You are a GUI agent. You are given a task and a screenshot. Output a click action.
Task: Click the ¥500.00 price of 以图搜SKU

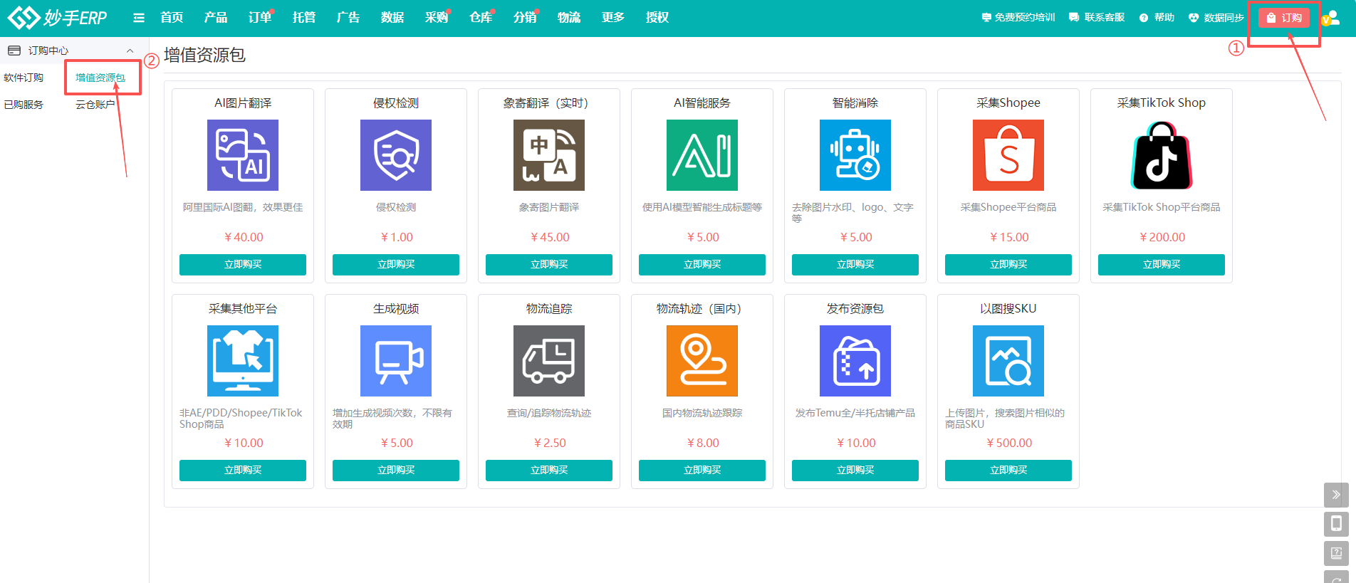(1009, 443)
